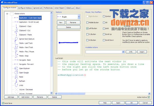The image size is (154, 106).
Task: Check the Alt key modifier
Action: click(x=104, y=22)
